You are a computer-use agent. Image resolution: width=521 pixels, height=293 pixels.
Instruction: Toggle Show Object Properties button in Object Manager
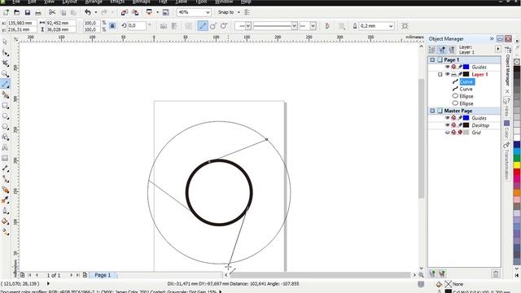pos(431,50)
